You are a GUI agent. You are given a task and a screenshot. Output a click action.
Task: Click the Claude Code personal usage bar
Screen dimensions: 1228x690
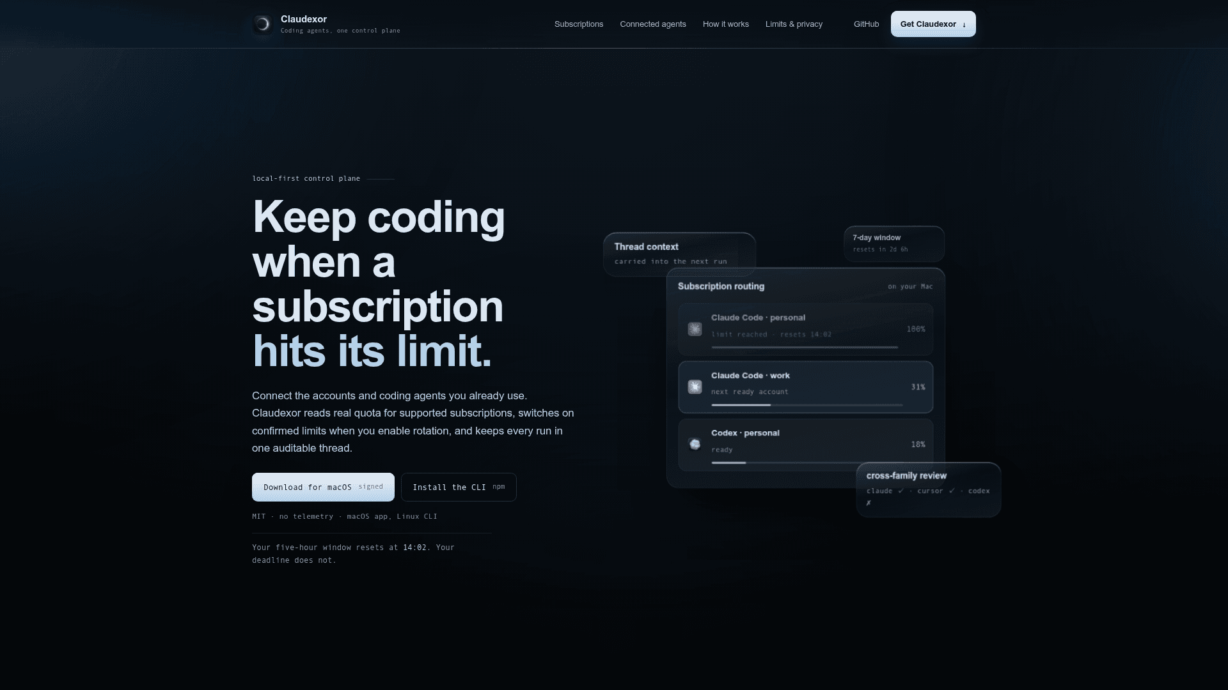click(805, 348)
